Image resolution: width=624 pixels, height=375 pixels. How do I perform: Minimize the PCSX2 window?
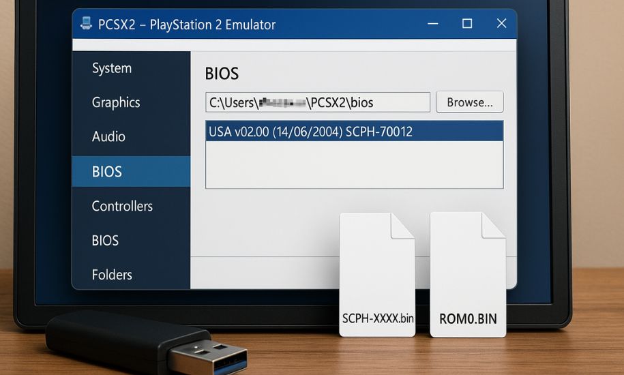coord(433,24)
